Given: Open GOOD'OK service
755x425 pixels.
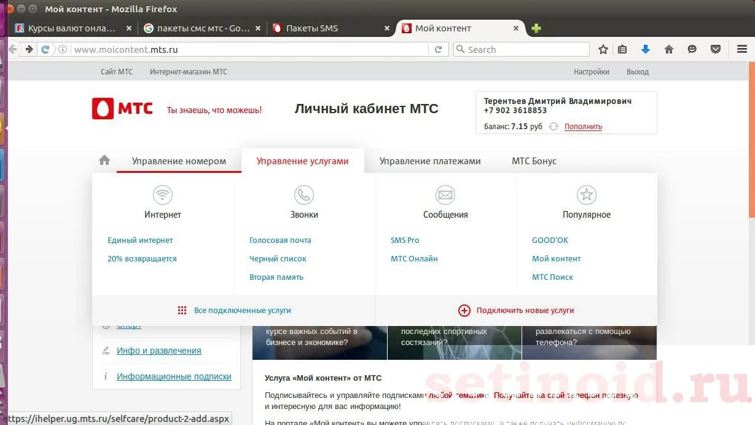Looking at the screenshot, I should click(550, 240).
